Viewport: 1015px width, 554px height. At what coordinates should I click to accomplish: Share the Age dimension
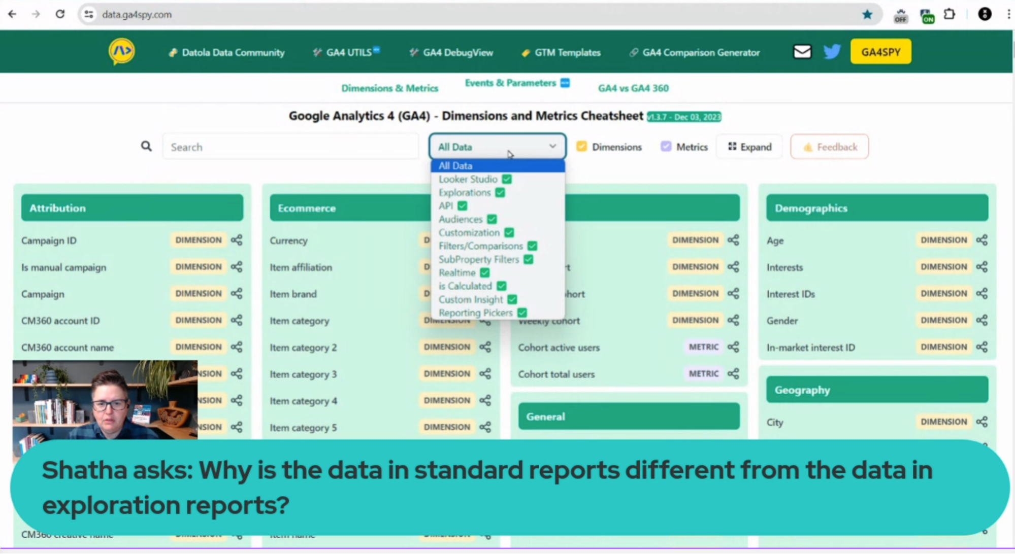click(982, 240)
